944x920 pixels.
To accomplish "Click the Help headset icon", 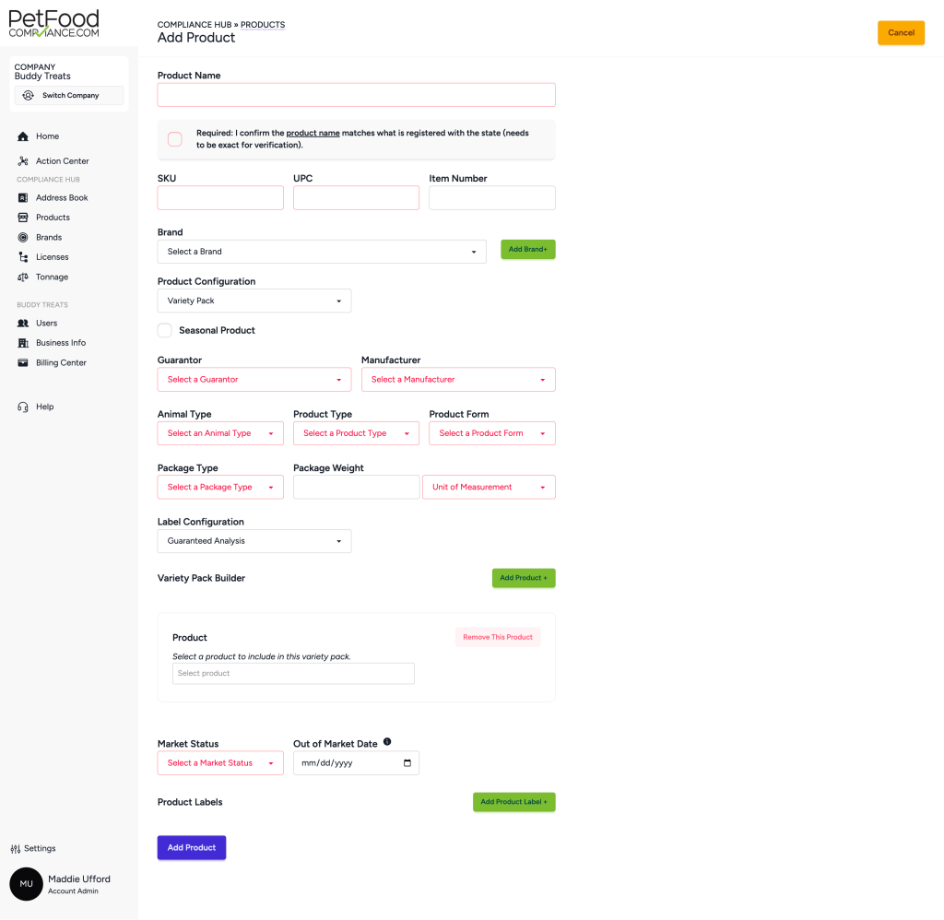I will [23, 407].
